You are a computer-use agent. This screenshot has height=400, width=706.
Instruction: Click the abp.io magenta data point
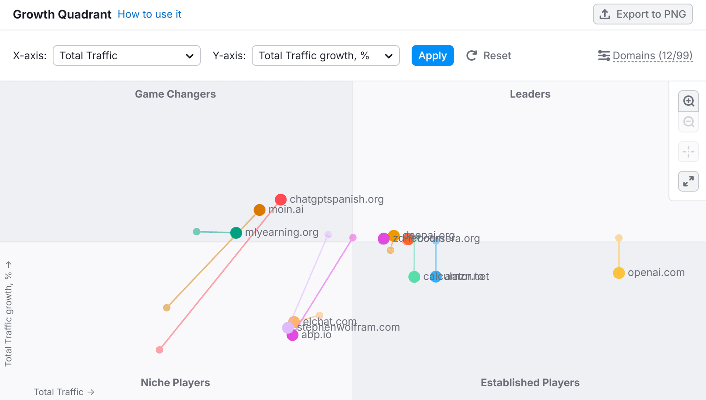point(292,335)
